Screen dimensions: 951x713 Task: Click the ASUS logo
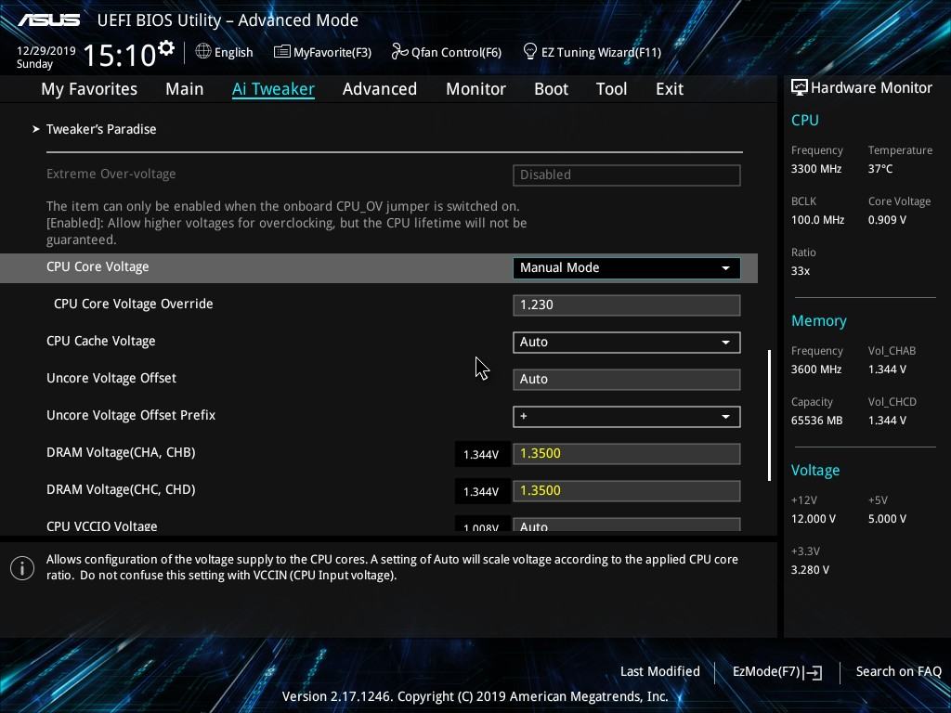[49, 20]
